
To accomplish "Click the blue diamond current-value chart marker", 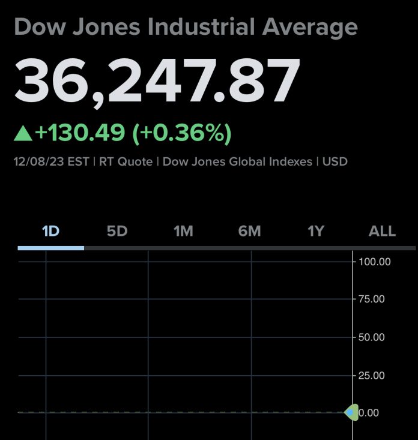I will point(350,412).
